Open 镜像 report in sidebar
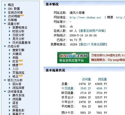The height and width of the screenshot is (115, 125). click(15, 65)
